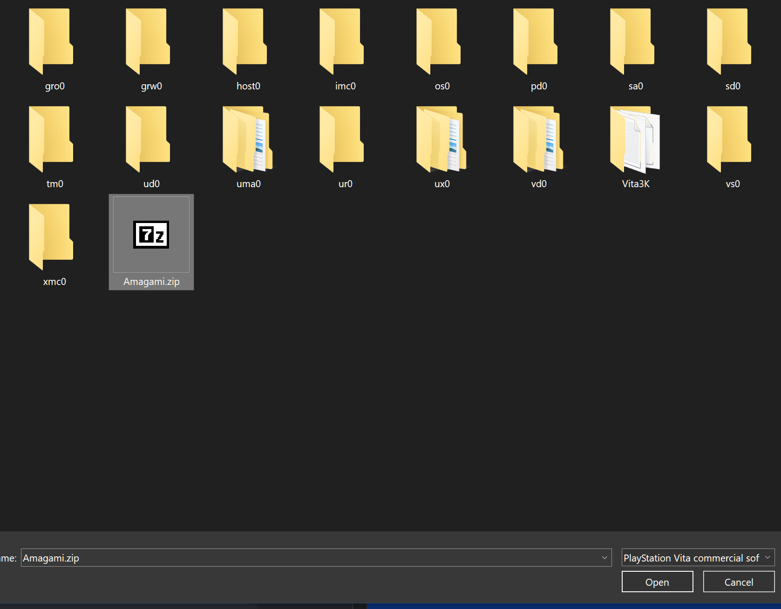Select the host0 folder icon
This screenshot has width=781, height=609.
(244, 41)
